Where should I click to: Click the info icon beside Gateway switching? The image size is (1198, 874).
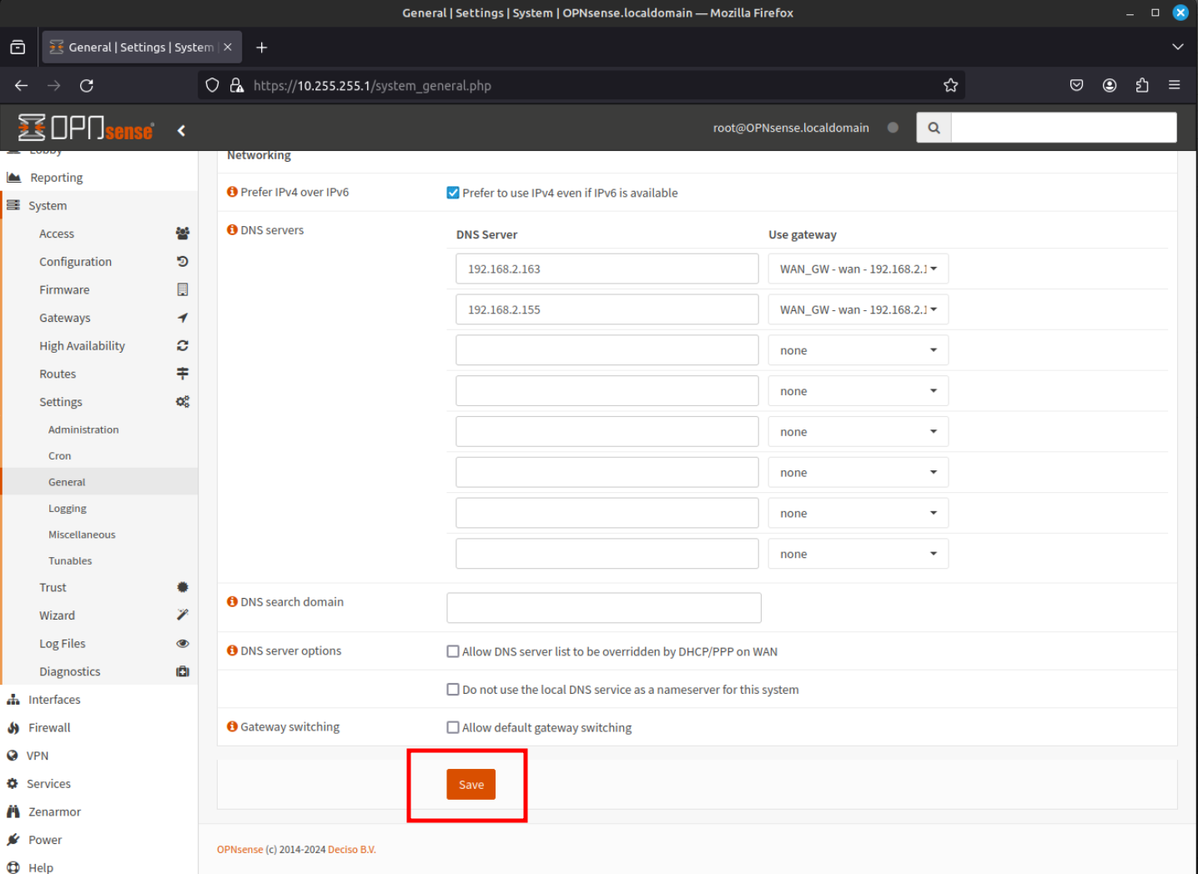coord(232,726)
